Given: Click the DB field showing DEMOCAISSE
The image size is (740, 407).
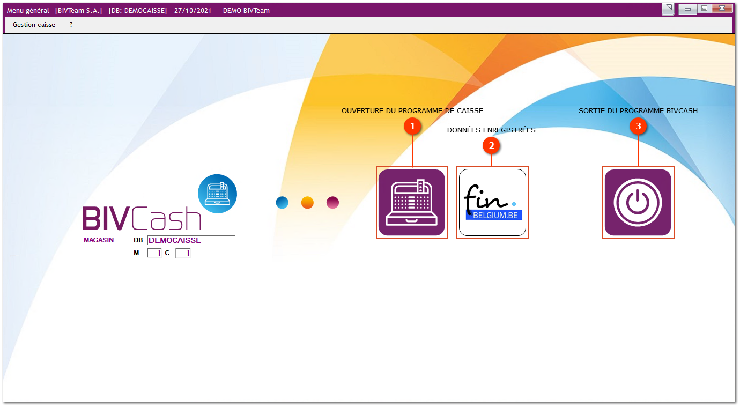Looking at the screenshot, I should [191, 240].
